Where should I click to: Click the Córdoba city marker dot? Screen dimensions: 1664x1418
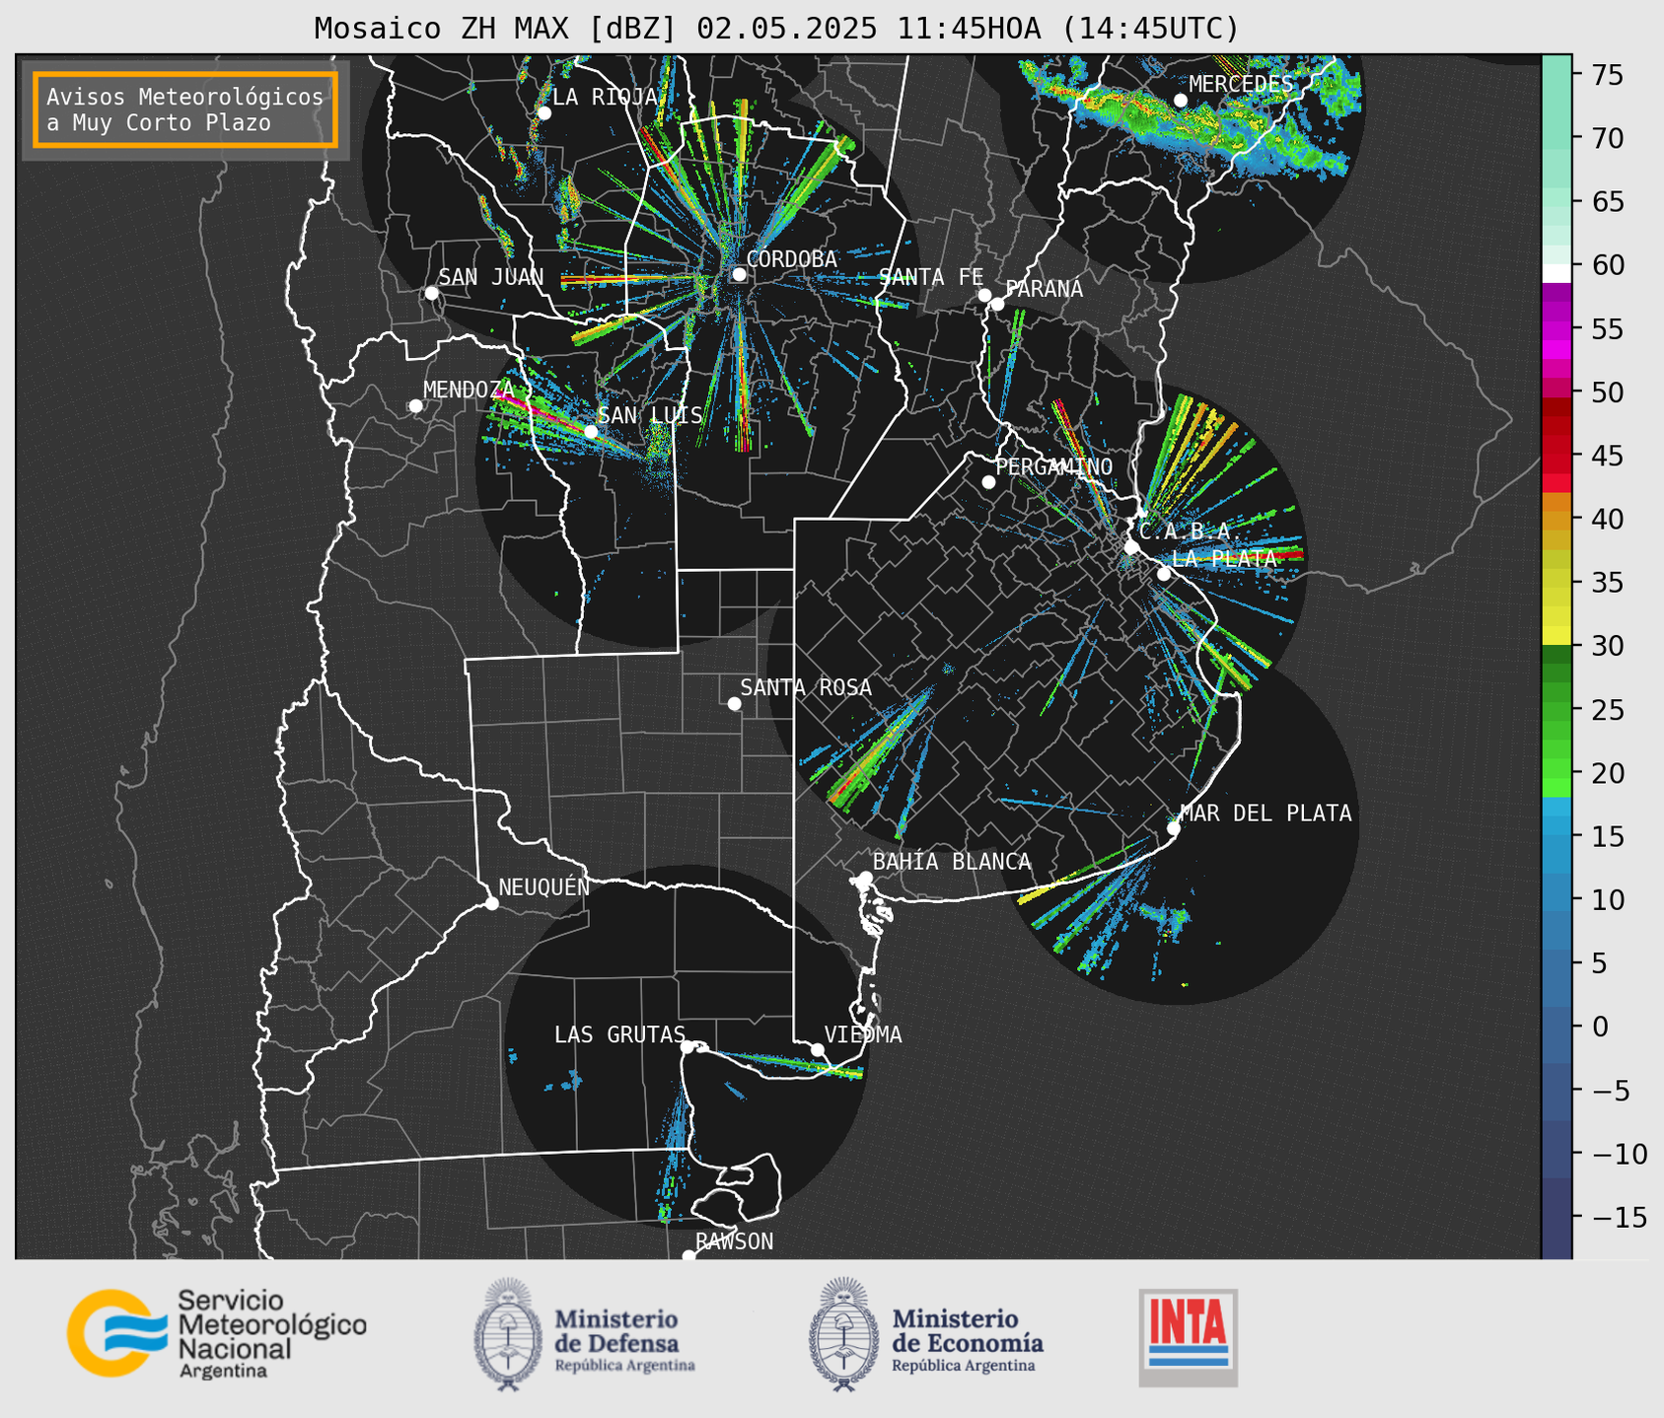tap(739, 274)
